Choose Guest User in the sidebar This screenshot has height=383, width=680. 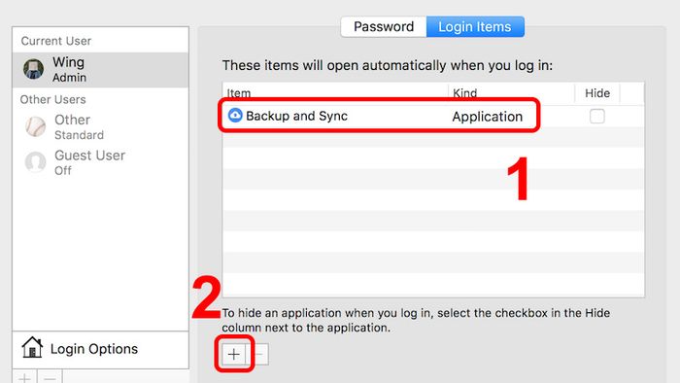pos(101,162)
